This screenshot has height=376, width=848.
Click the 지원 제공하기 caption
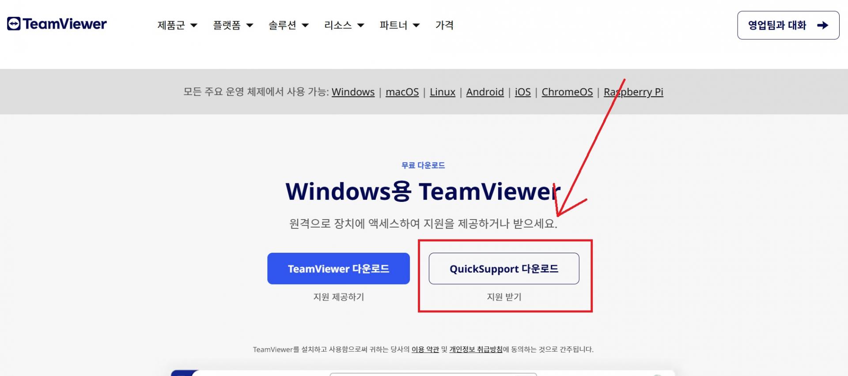pos(339,297)
